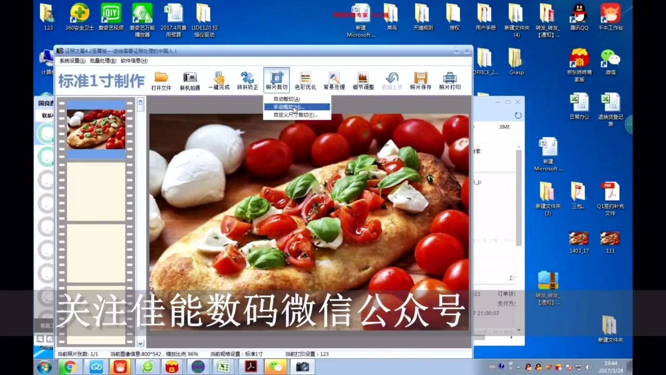Click the refresh icon in the background window
666x375 pixels.
(x=518, y=115)
